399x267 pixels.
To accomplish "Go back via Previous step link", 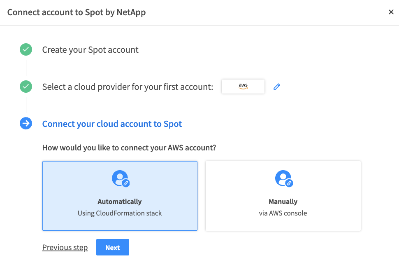I will [x=65, y=247].
